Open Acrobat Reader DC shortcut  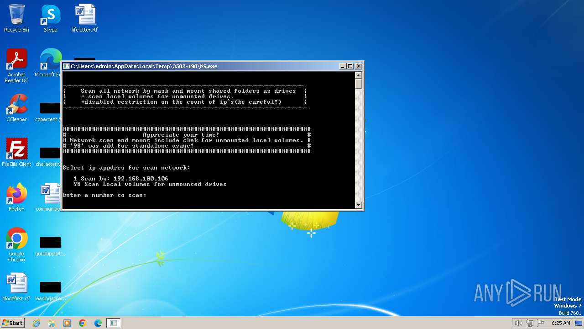point(16,66)
